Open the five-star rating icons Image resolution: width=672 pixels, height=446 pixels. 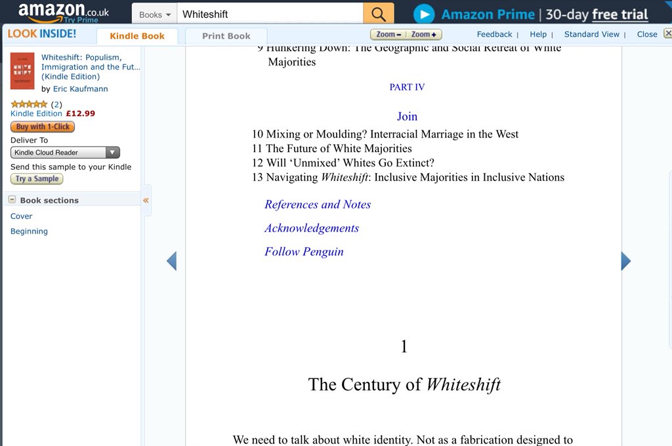[x=29, y=104]
